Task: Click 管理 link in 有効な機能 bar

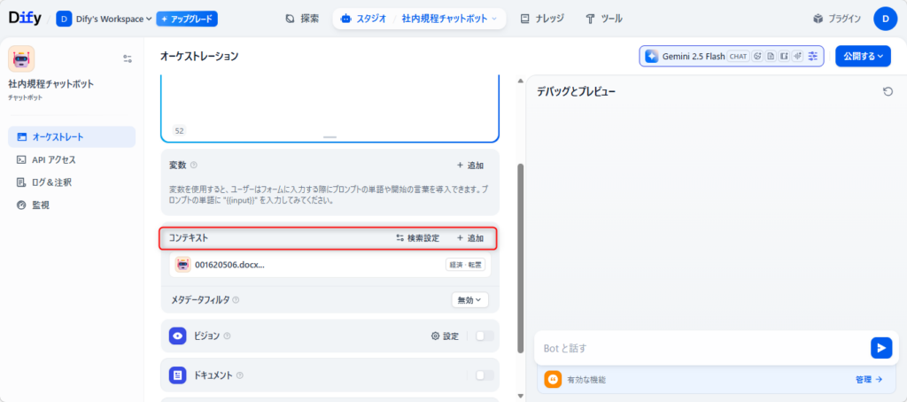Action: point(868,380)
